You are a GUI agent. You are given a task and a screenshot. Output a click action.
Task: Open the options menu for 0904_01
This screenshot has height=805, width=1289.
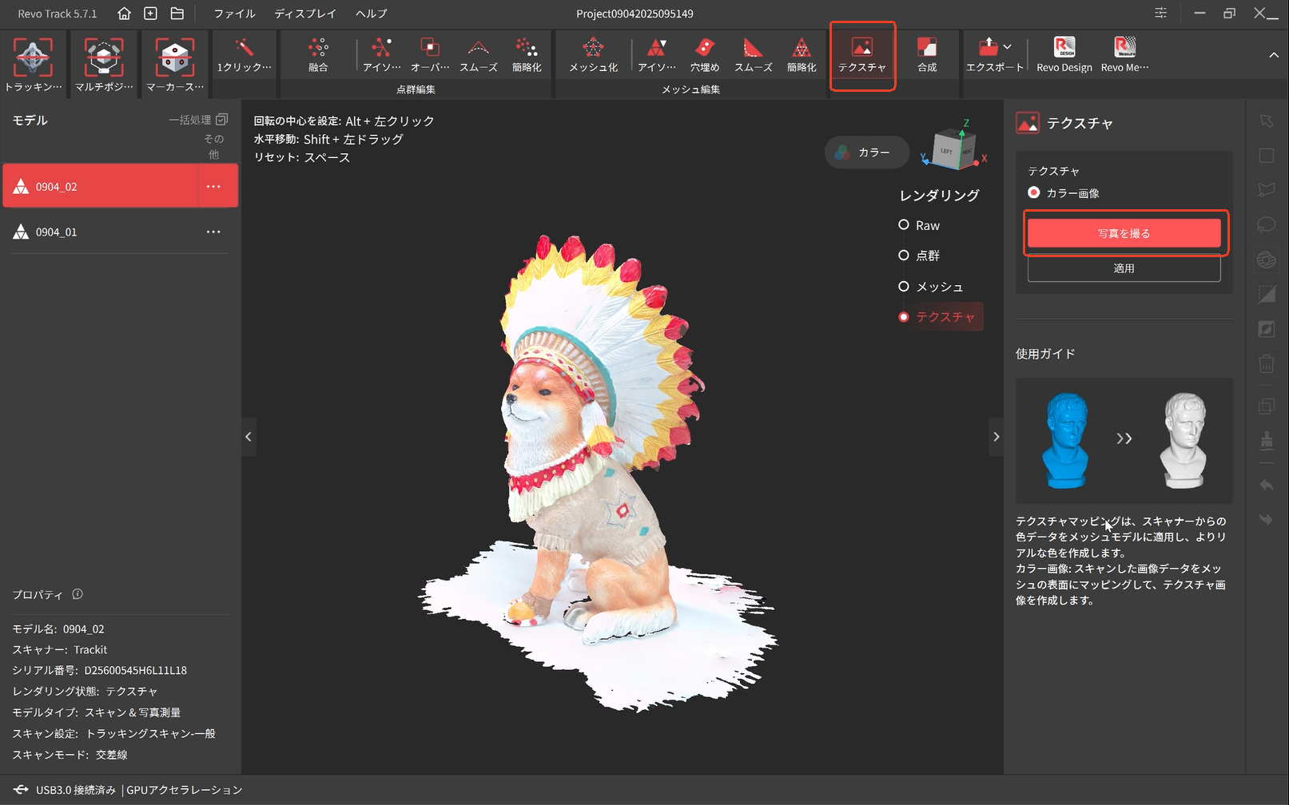[x=213, y=232]
